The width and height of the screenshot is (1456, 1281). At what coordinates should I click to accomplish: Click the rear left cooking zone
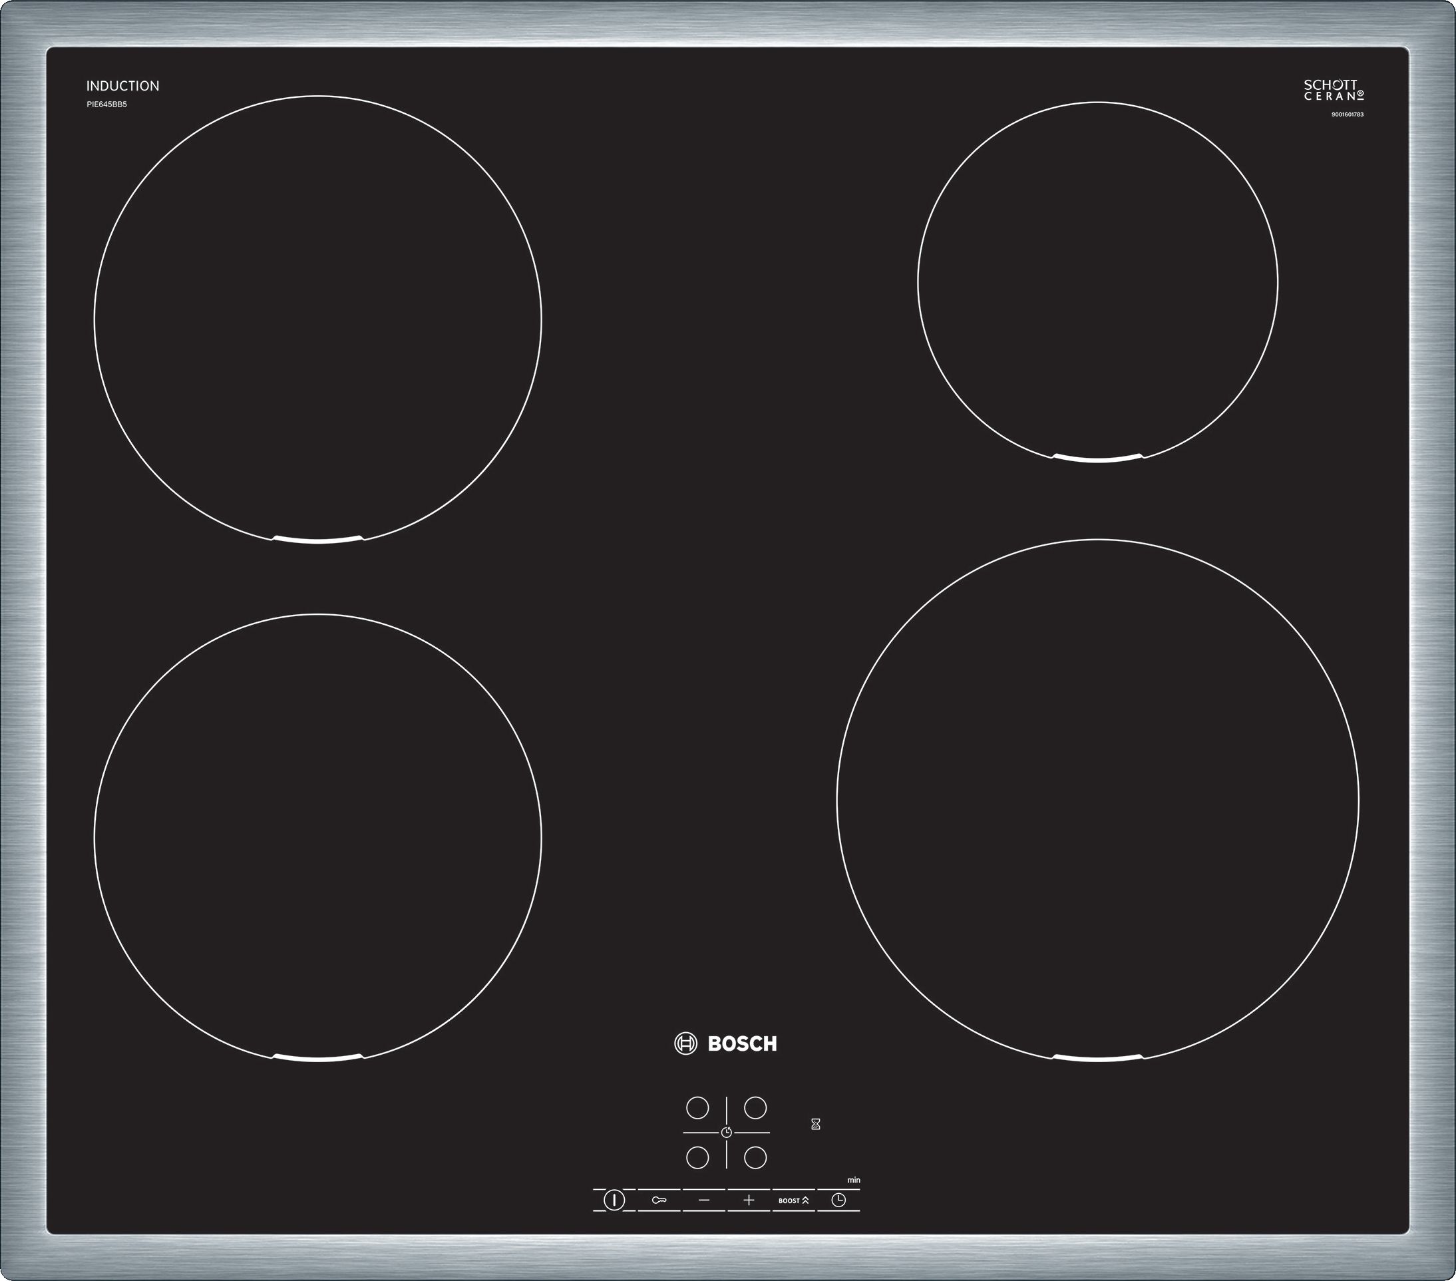(x=317, y=319)
